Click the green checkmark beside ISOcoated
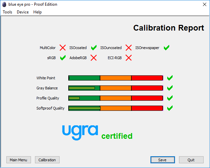Viewport: 210px width, 168px height. 94,48
